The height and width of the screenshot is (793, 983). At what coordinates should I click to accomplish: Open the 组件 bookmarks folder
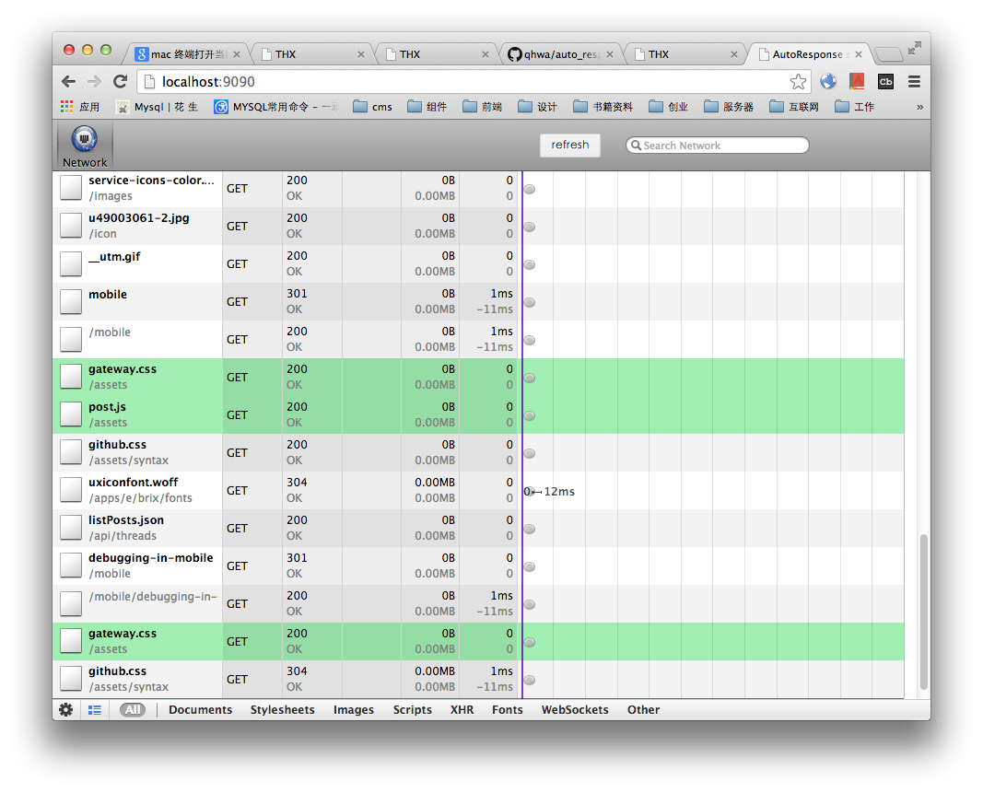(427, 107)
